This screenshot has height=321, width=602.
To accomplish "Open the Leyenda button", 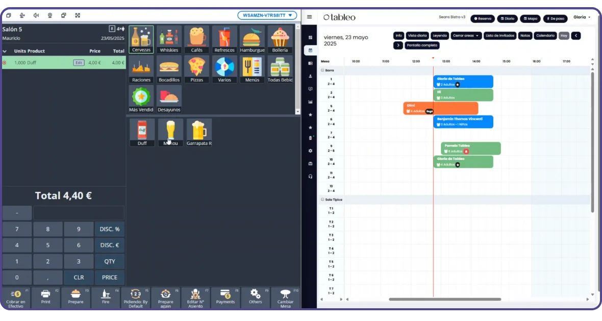I will point(440,36).
